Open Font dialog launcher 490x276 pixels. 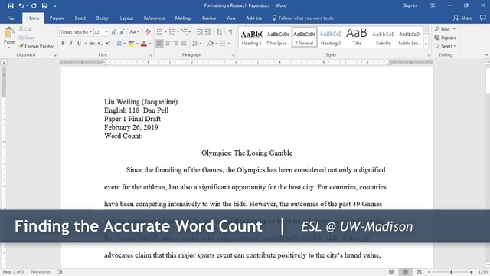coord(151,55)
